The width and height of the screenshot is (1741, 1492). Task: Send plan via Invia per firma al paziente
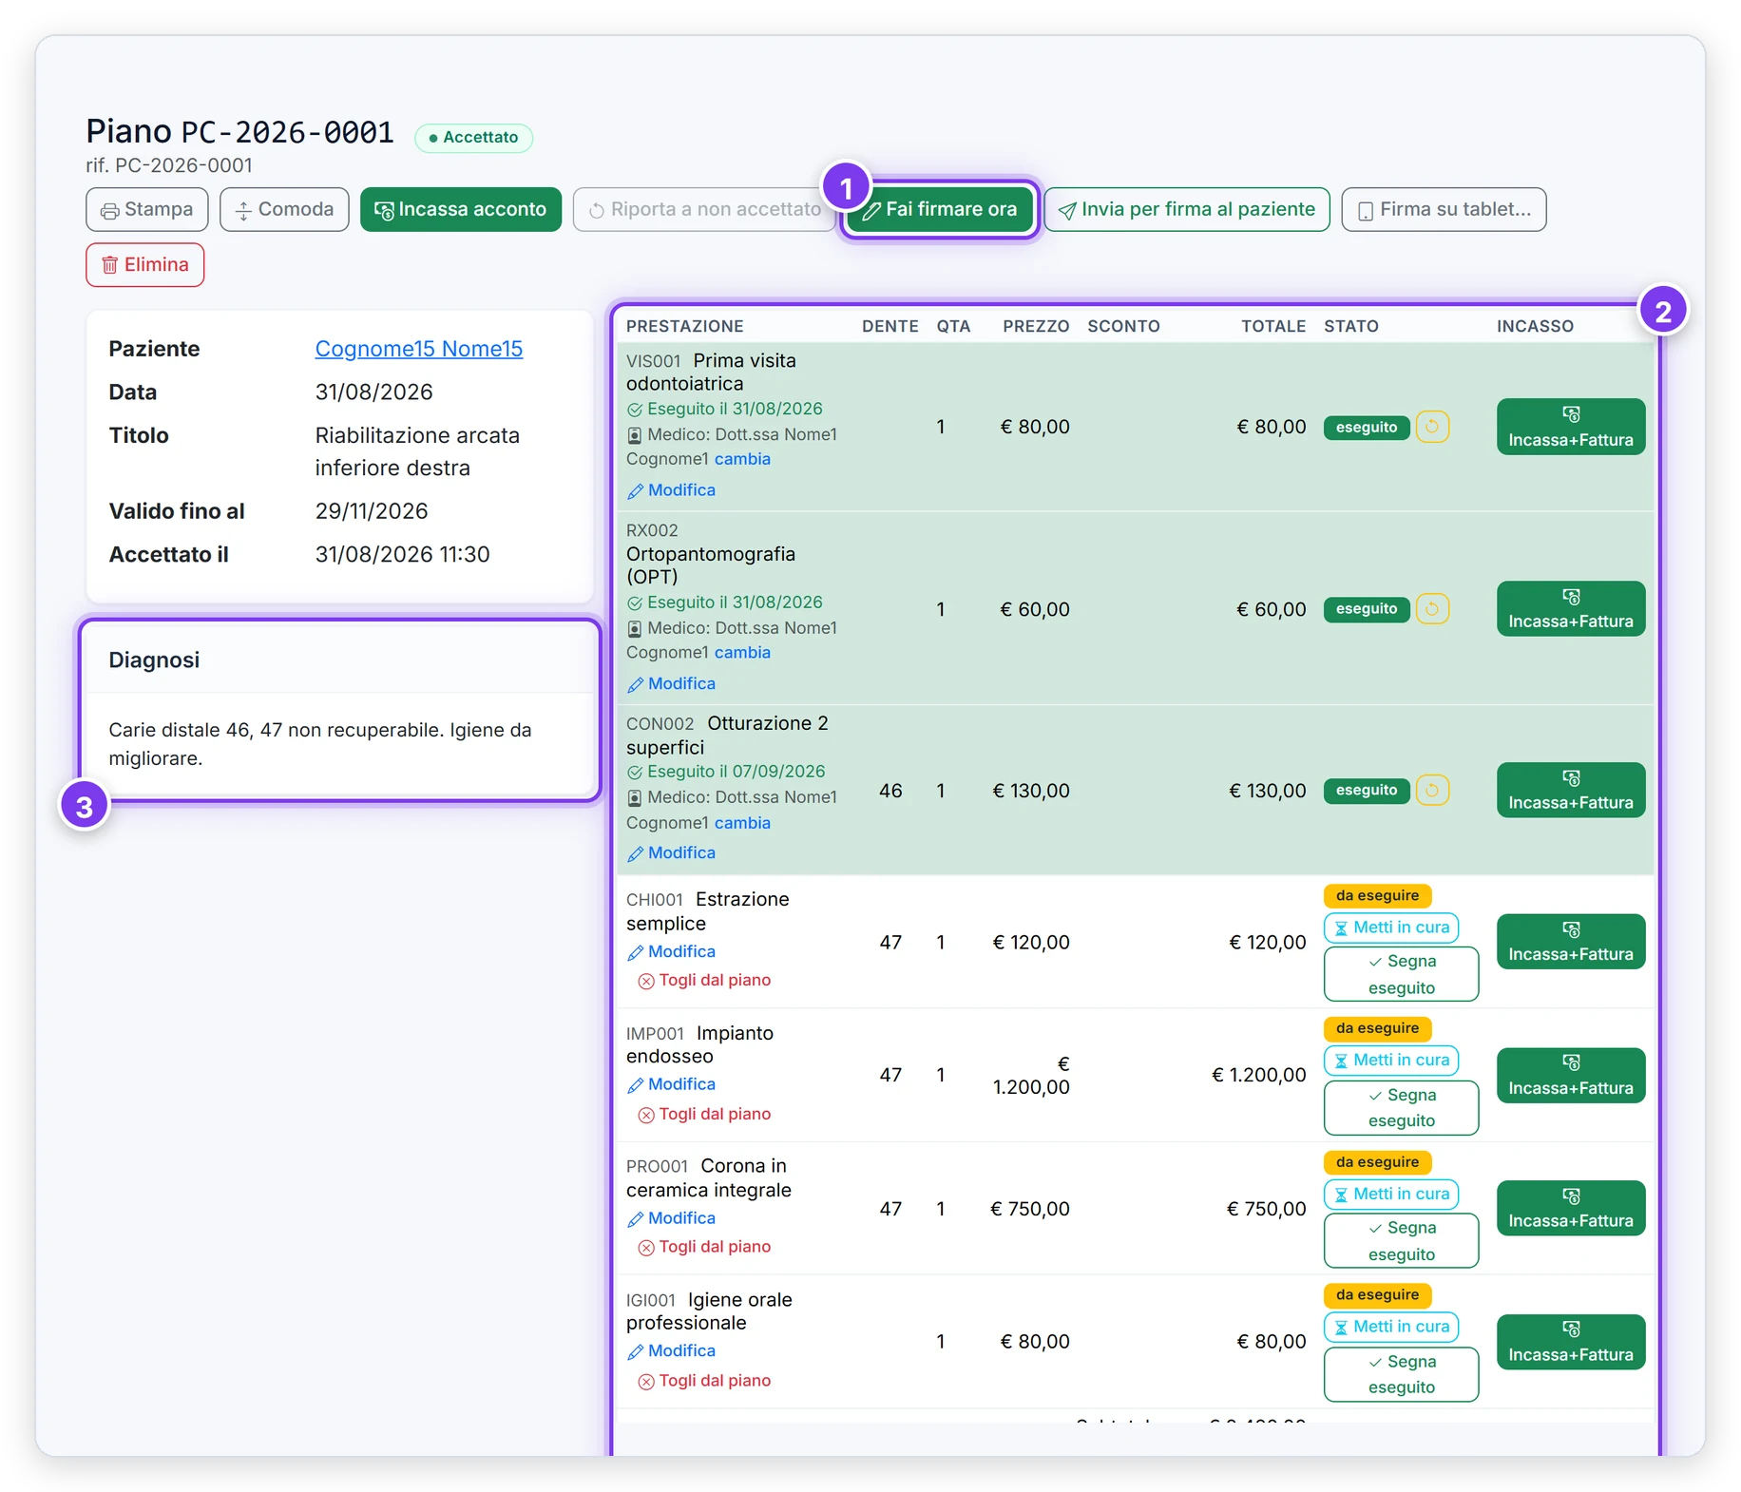click(x=1187, y=209)
